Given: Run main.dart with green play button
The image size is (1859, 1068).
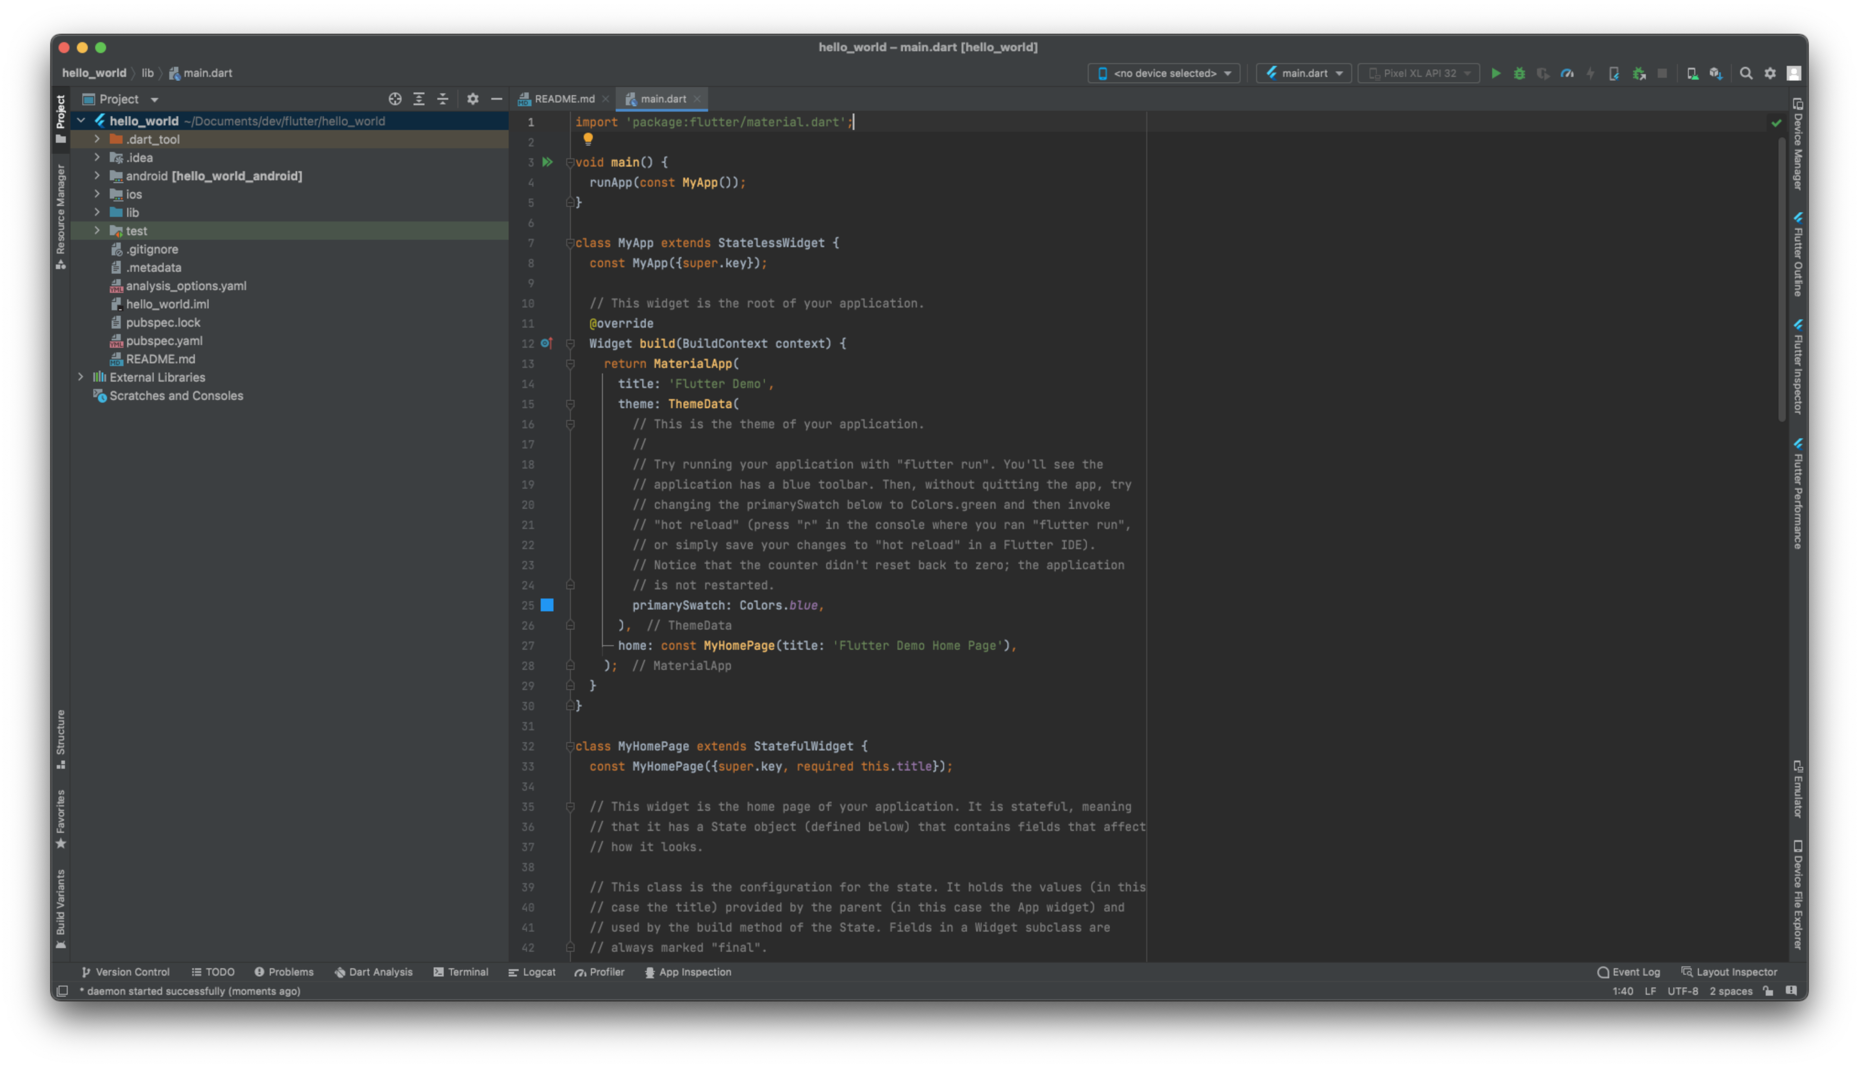Looking at the screenshot, I should point(1495,73).
